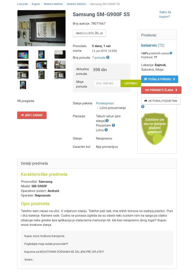Select first thumbnail showing phone screen
Image resolution: width=194 pixels, height=275 pixels.
click(23, 55)
